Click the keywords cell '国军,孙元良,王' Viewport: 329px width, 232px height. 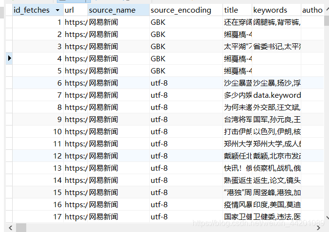(x=277, y=120)
